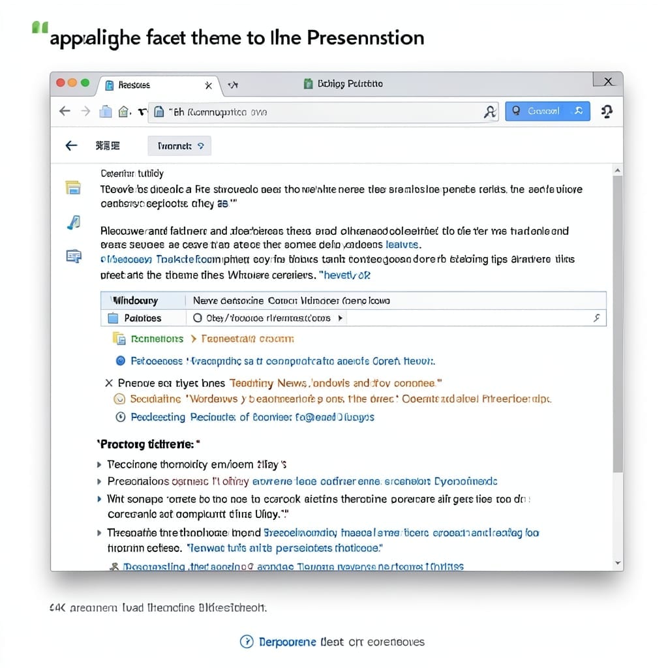Click the green icon beside the window title
Image resolution: width=668 pixels, height=668 pixels.
point(308,83)
